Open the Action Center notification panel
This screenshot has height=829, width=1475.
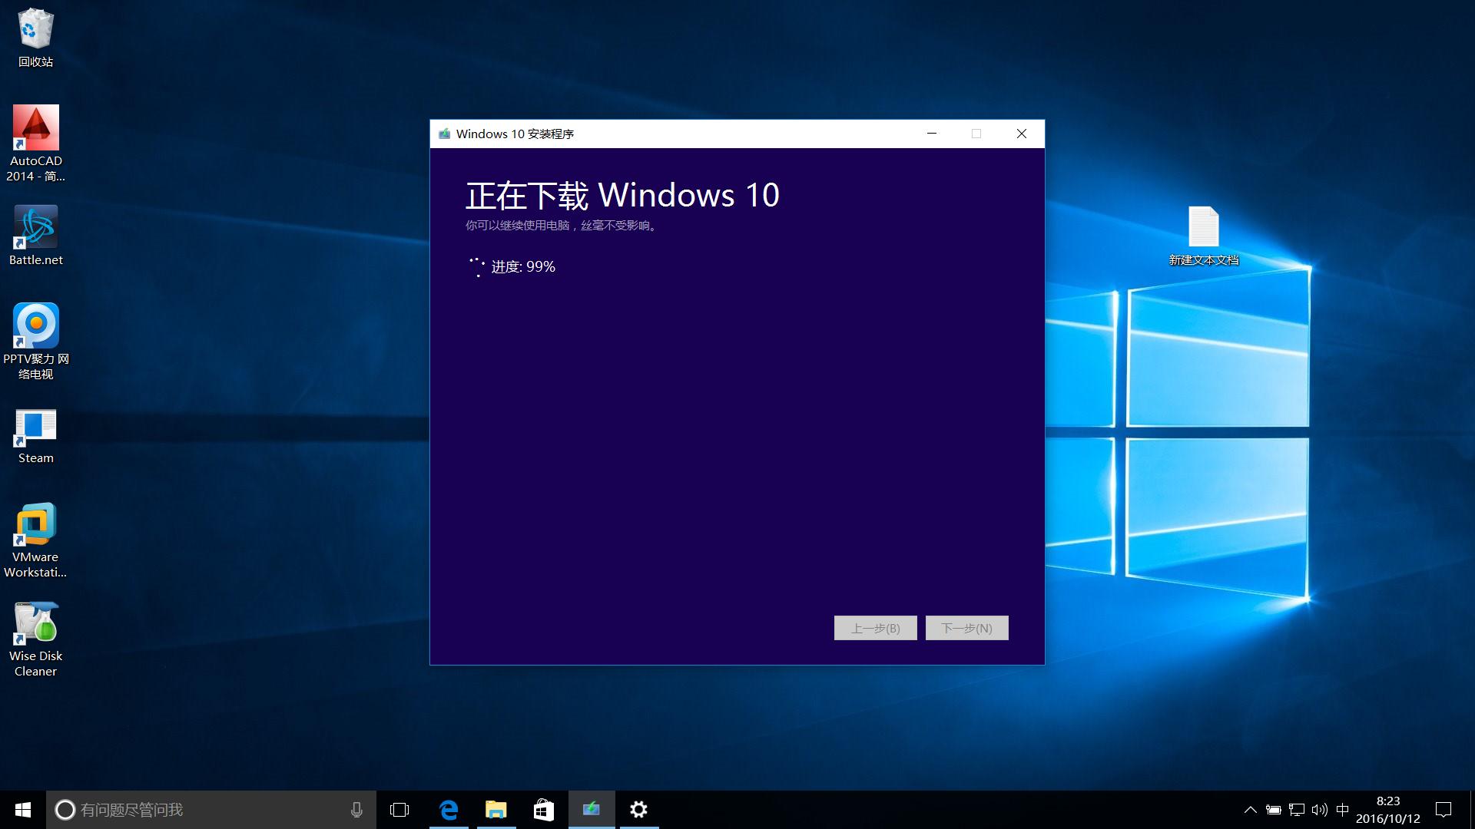[1443, 809]
